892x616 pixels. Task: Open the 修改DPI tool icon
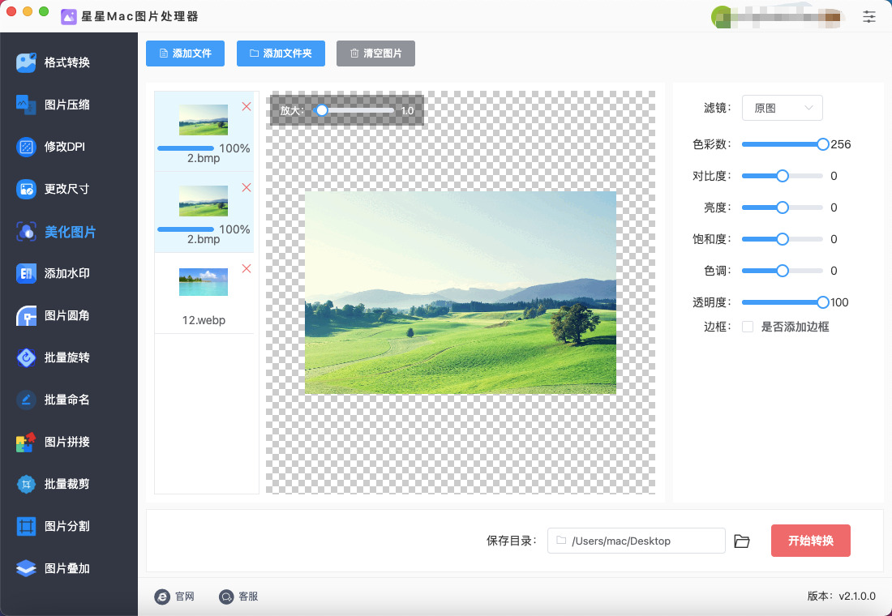pos(27,147)
